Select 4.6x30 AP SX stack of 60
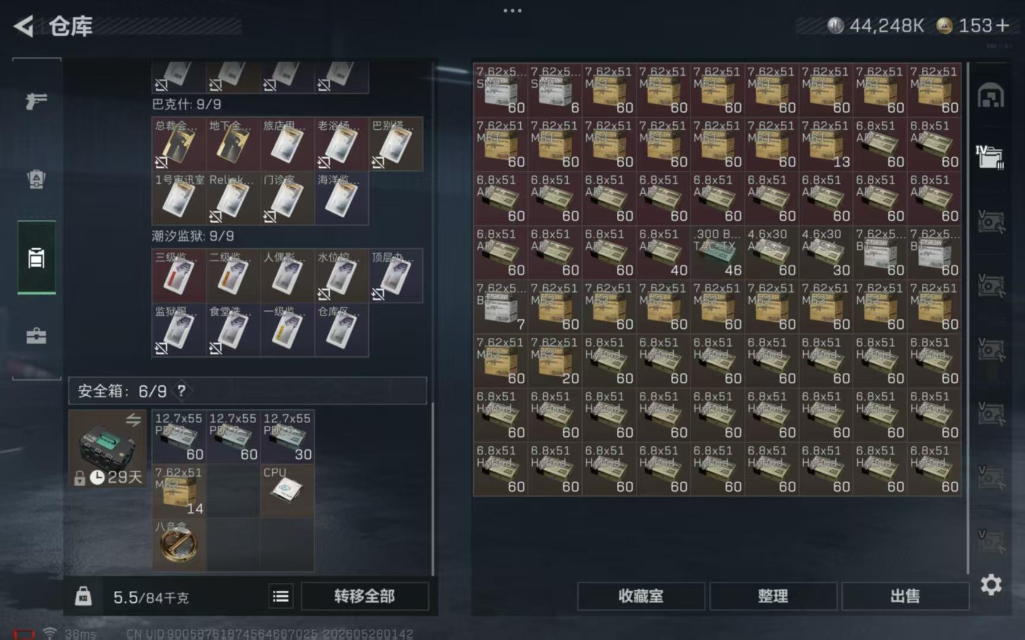Image resolution: width=1025 pixels, height=640 pixels. (x=772, y=252)
